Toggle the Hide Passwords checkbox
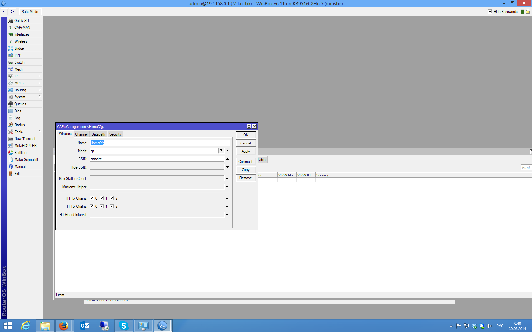This screenshot has width=532, height=332. coord(490,12)
